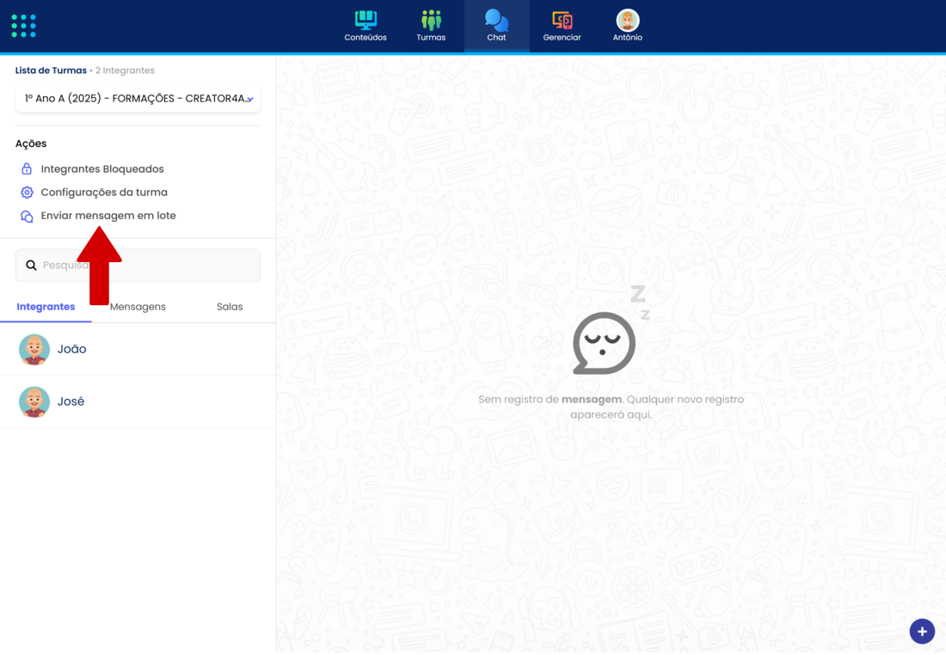Open Antônio's profile avatar
This screenshot has width=946, height=655.
tap(628, 21)
